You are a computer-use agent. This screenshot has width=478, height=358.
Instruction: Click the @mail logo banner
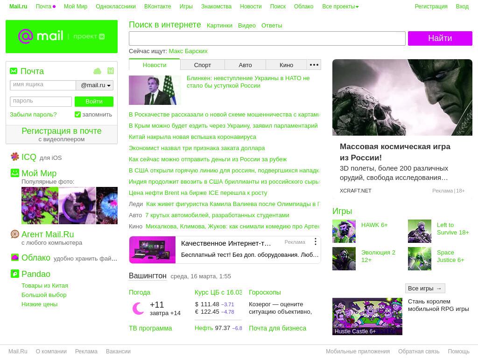coord(62,36)
